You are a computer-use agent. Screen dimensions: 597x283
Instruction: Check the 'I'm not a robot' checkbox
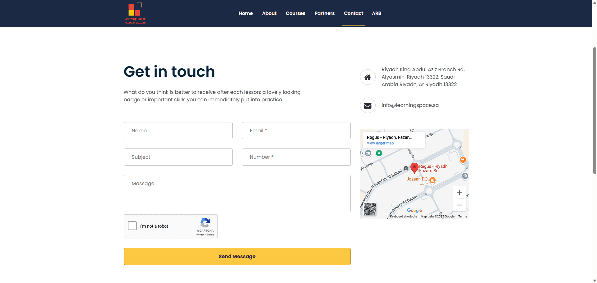coord(132,226)
